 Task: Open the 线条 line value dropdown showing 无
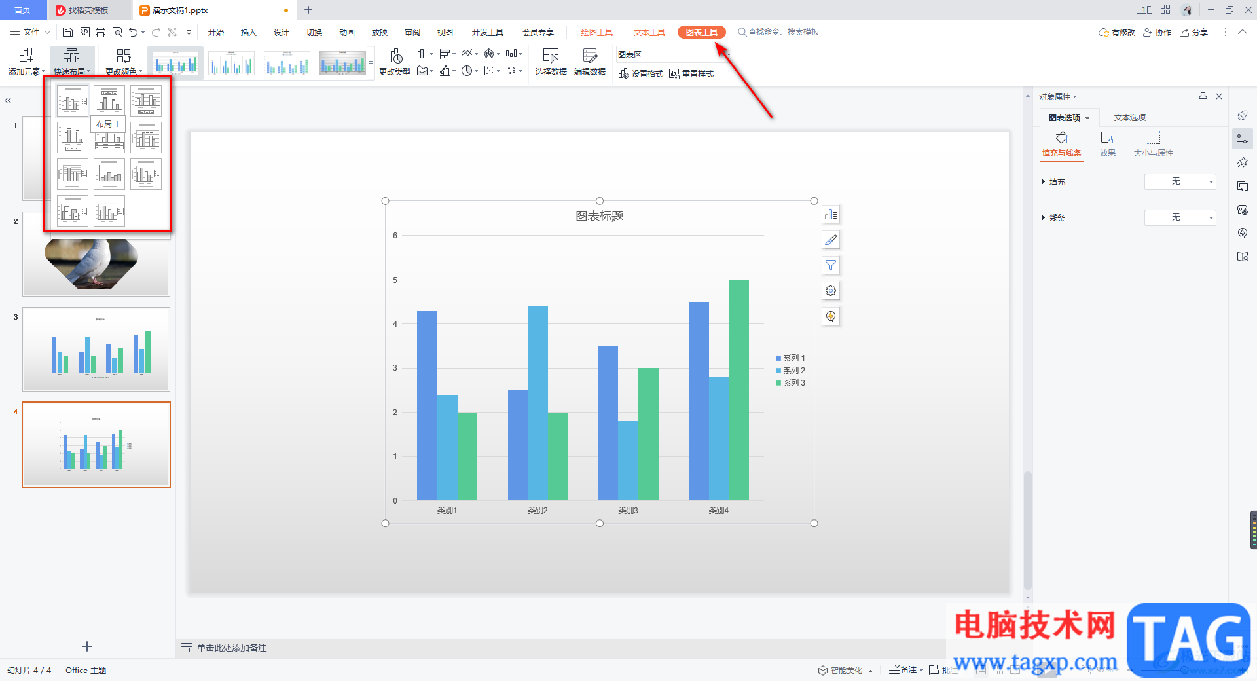click(x=1180, y=217)
